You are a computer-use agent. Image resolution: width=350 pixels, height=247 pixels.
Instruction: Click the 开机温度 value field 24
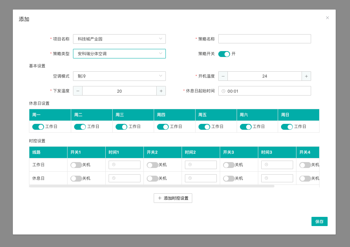point(265,76)
